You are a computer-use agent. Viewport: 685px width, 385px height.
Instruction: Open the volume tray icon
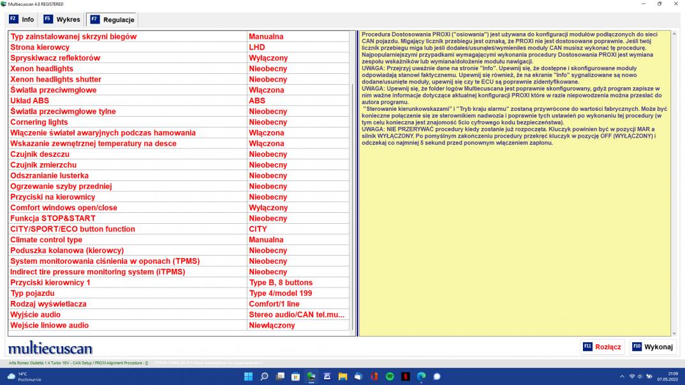tap(640, 377)
